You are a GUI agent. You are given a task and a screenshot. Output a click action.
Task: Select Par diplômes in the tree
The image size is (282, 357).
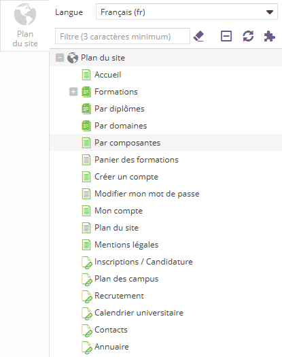click(x=120, y=109)
